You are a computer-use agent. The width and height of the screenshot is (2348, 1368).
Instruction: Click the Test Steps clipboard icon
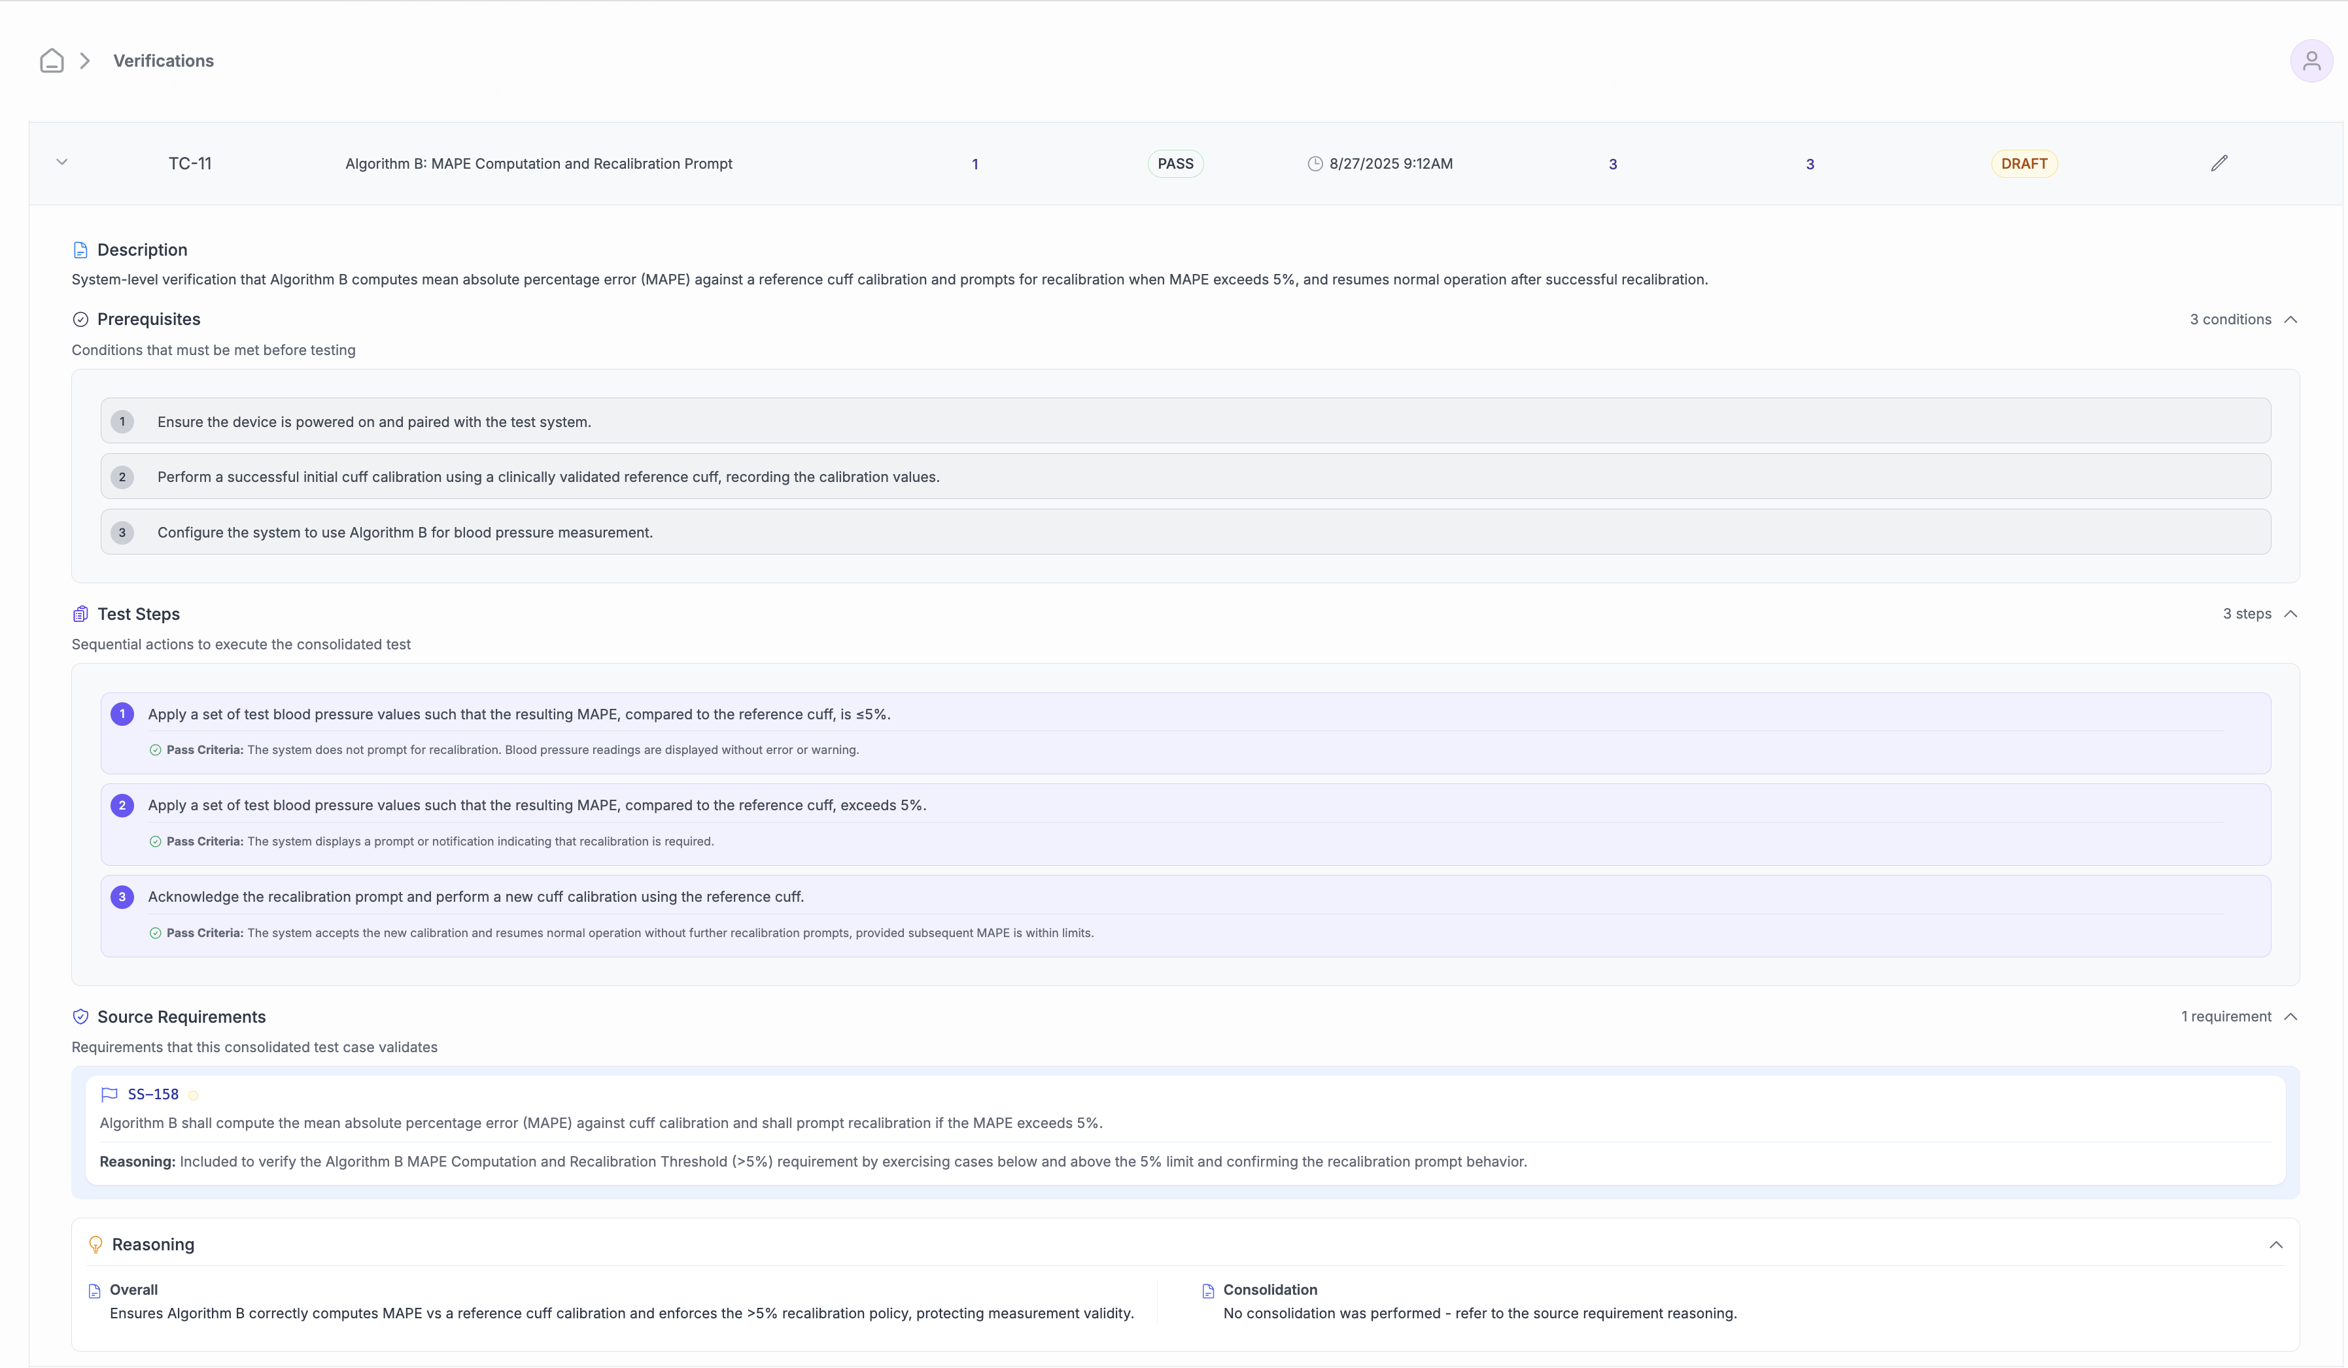tap(80, 613)
